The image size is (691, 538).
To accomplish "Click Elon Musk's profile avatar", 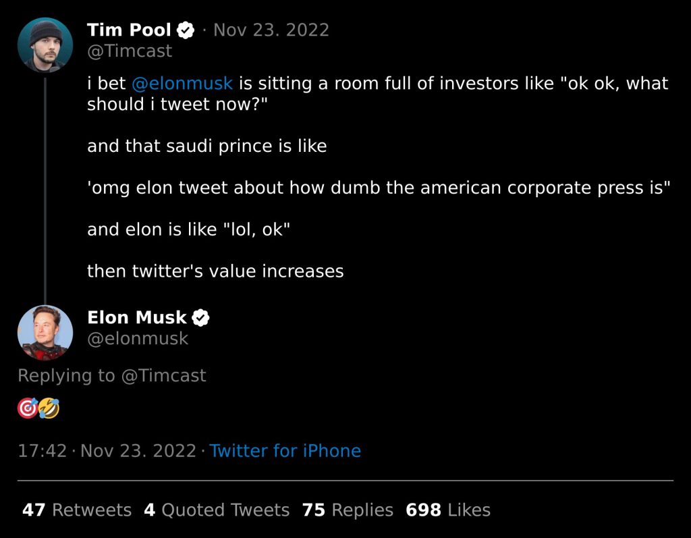I will [45, 332].
